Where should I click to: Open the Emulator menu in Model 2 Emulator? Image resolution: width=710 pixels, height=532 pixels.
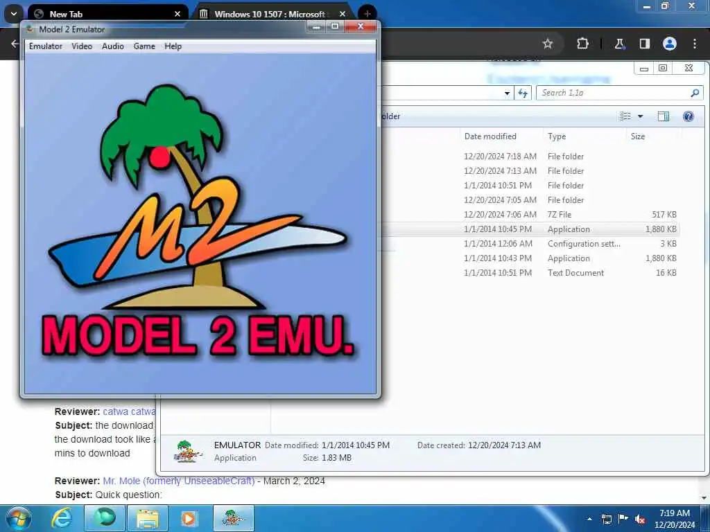(x=45, y=46)
